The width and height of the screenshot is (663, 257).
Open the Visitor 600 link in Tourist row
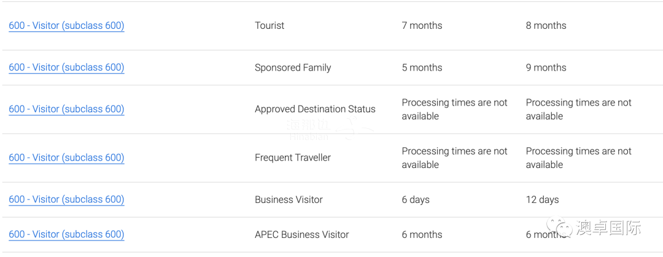pyautogui.click(x=66, y=25)
